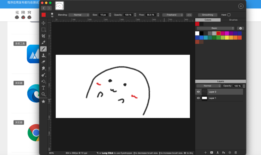The width and height of the screenshot is (261, 155).
Task: Pick the white palette swatch
Action: tap(197, 33)
